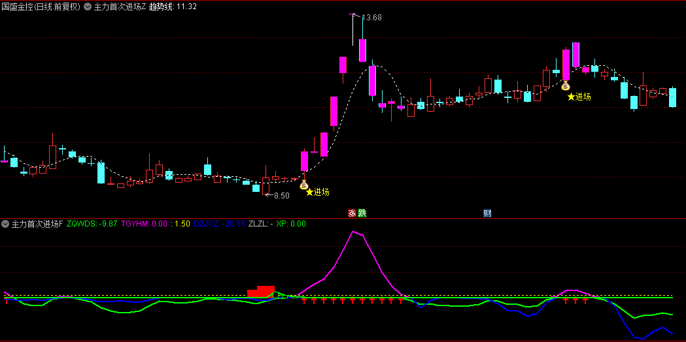The width and height of the screenshot is (686, 342).
Task: Click the star 进场 signal on the right
Action: tap(579, 97)
